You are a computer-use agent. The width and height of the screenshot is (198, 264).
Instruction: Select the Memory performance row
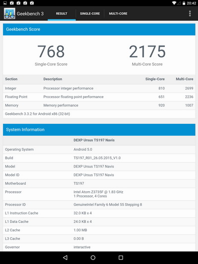[x=99, y=106]
